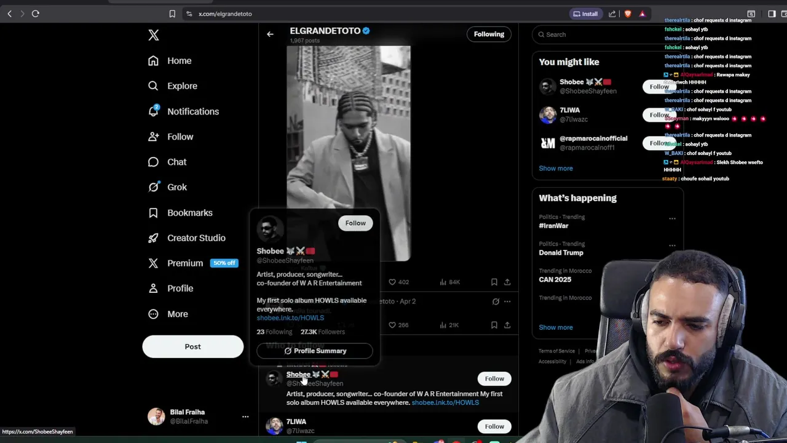The width and height of the screenshot is (787, 443).
Task: Open the Chat section
Action: [x=167, y=162]
